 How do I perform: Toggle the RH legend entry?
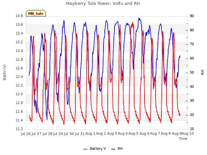pyautogui.click(x=117, y=149)
